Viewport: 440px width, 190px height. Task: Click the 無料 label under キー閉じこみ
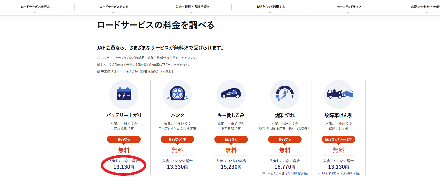pos(231,150)
